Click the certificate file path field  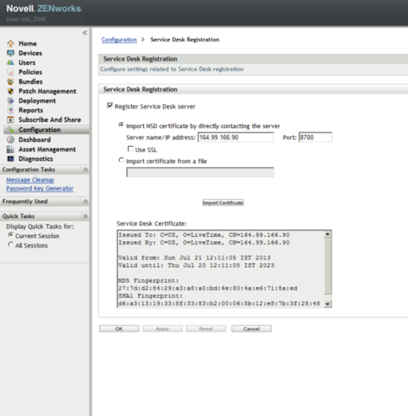coord(200,172)
